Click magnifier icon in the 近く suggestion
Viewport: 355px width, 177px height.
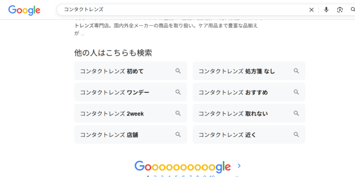pyautogui.click(x=296, y=134)
